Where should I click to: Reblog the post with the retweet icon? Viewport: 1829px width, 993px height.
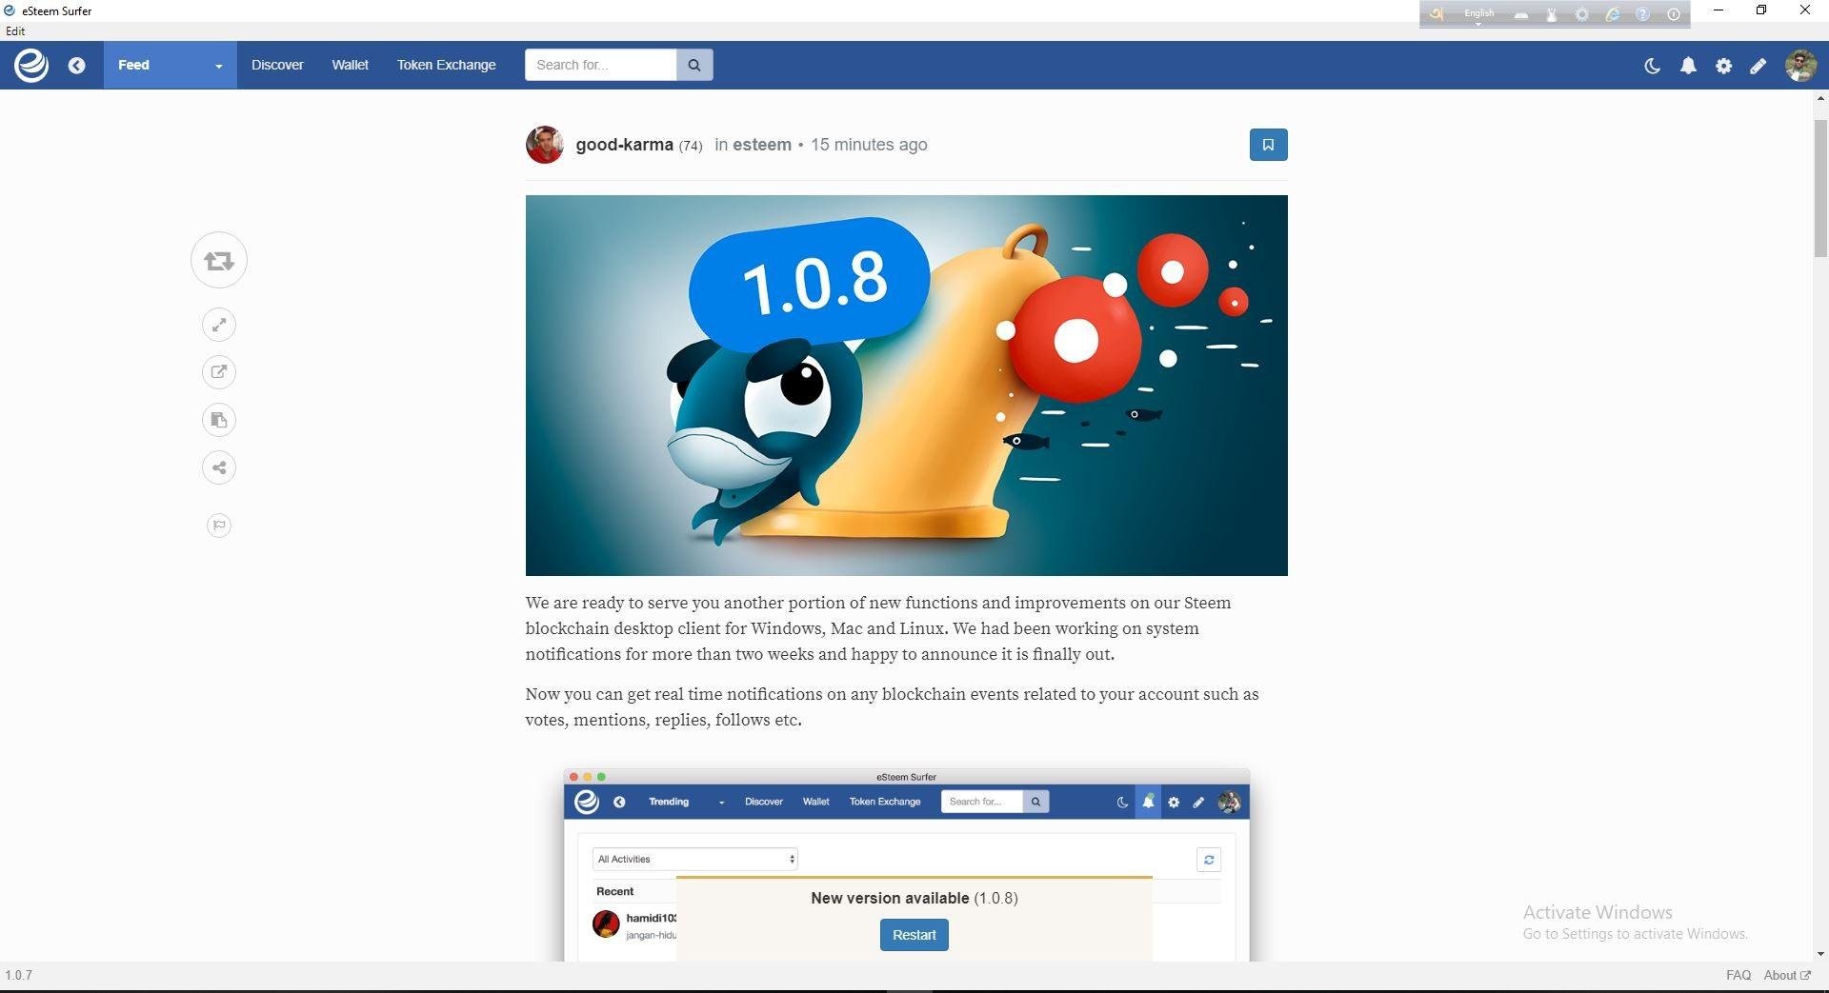pyautogui.click(x=219, y=260)
